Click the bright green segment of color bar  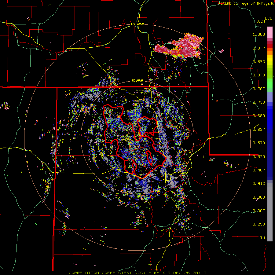(270, 83)
